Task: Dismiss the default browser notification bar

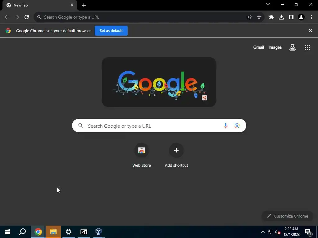Action: pyautogui.click(x=311, y=31)
